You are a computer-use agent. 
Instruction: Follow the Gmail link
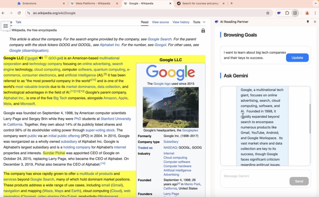pos(117,185)
